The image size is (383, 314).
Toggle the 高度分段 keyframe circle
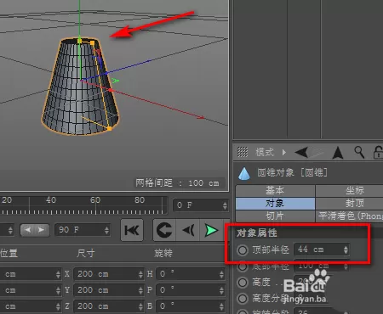[x=243, y=298]
